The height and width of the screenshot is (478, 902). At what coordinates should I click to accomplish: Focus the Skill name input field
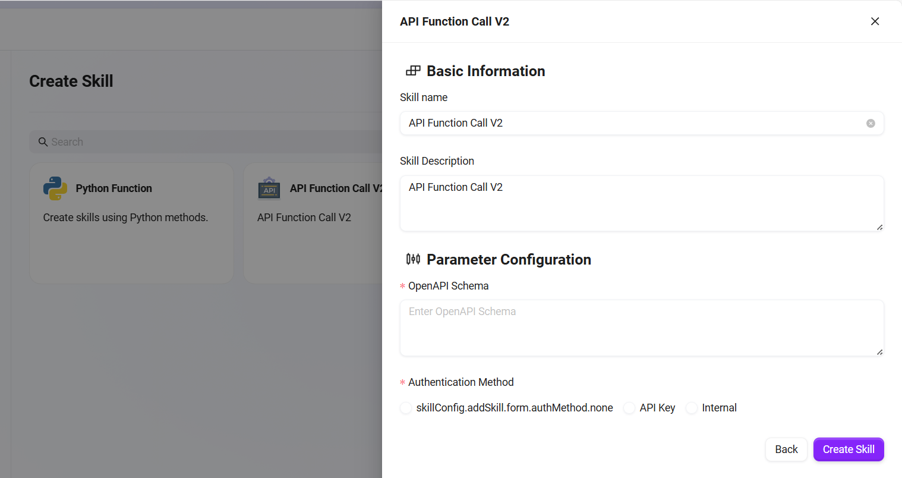630,123
